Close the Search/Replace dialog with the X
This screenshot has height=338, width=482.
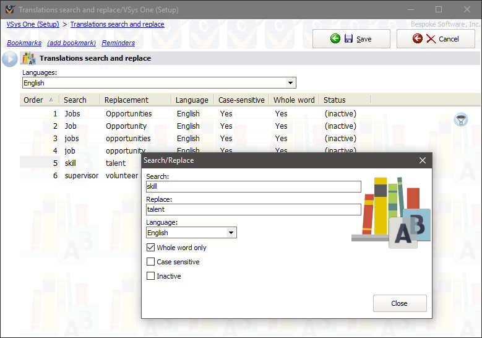pyautogui.click(x=423, y=160)
